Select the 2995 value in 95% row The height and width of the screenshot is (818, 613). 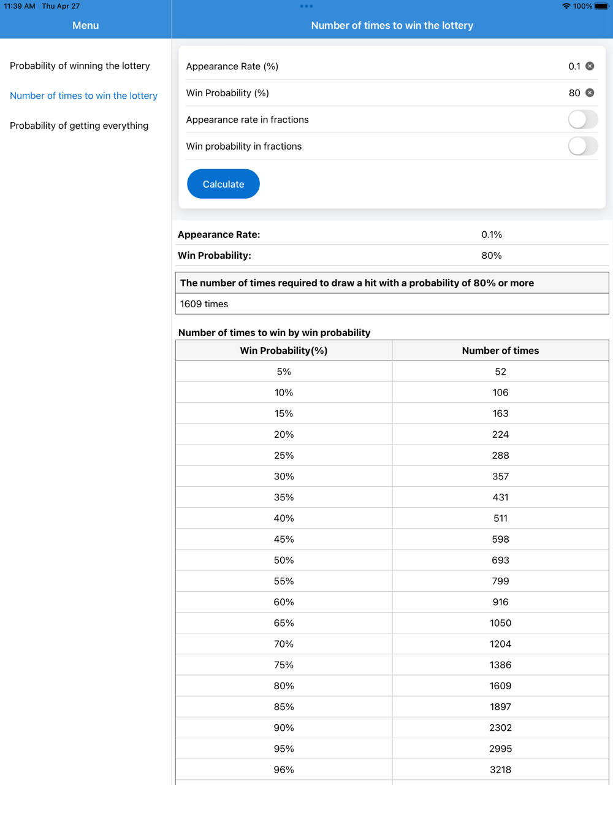click(x=500, y=749)
